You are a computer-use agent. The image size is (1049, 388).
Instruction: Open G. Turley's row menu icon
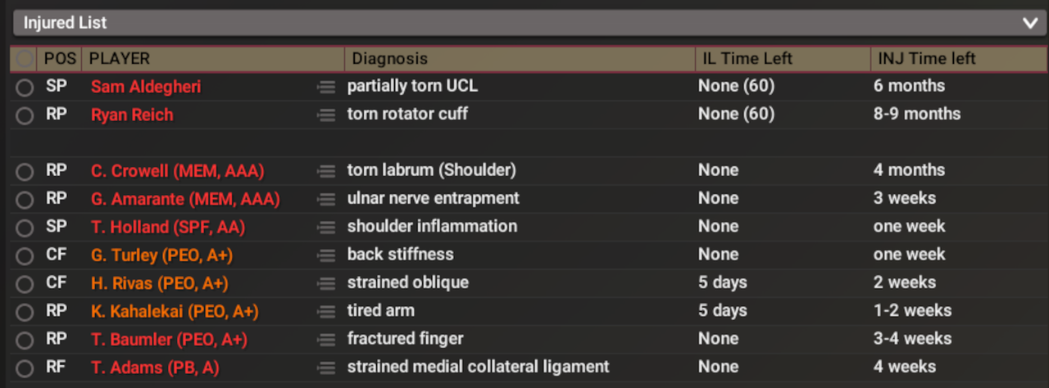click(x=326, y=255)
